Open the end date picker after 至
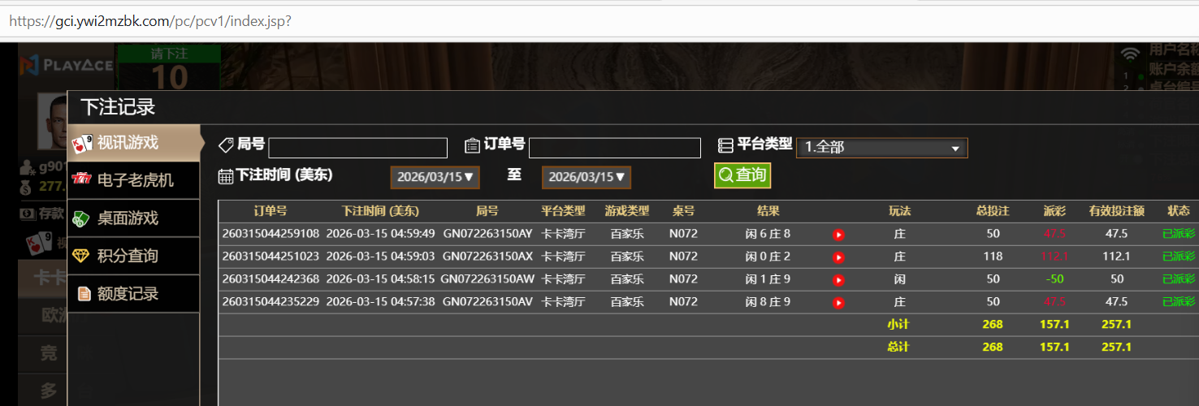 [586, 177]
